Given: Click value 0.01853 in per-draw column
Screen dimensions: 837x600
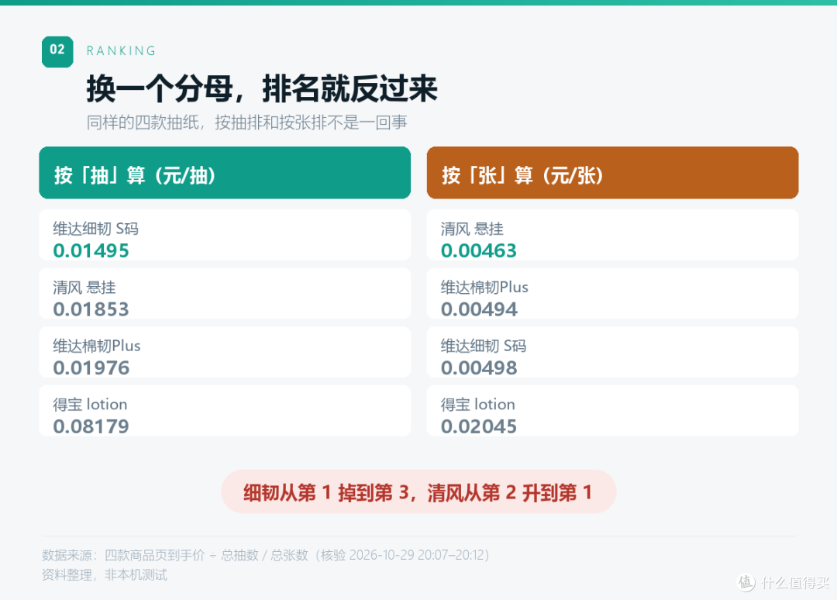Looking at the screenshot, I should click(x=91, y=309).
